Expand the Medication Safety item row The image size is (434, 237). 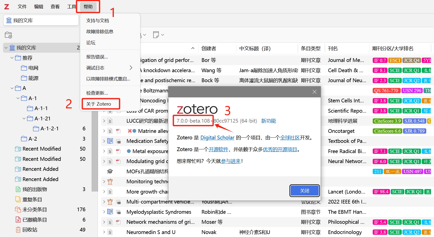pos(104,141)
